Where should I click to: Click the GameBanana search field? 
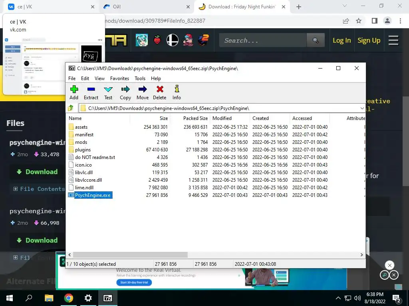click(263, 40)
